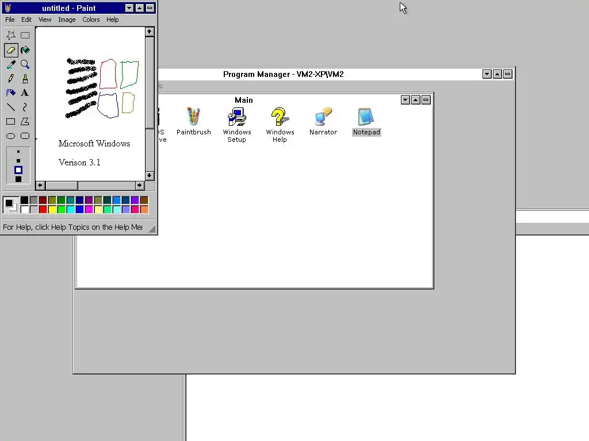Click the "Verison 3.1" text on canvas

79,163
